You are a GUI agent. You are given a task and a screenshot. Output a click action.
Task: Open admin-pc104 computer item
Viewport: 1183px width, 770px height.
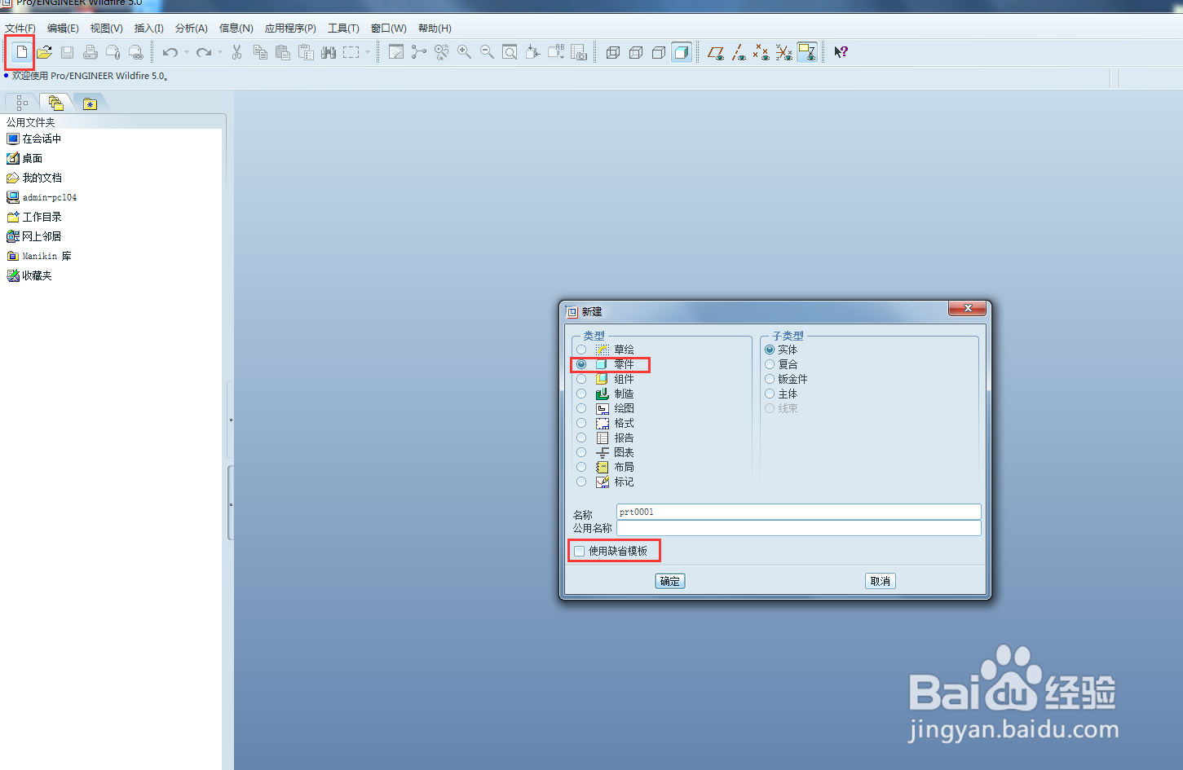(42, 198)
